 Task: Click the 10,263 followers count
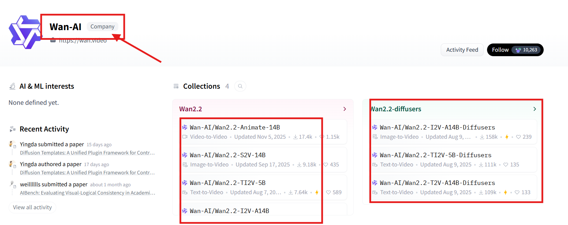pyautogui.click(x=530, y=50)
